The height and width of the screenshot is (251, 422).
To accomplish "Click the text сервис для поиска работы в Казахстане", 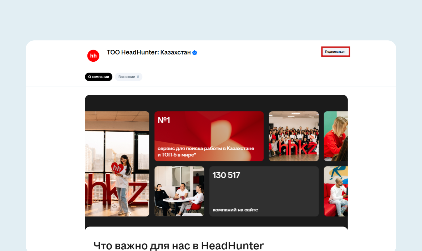I will point(206,148).
